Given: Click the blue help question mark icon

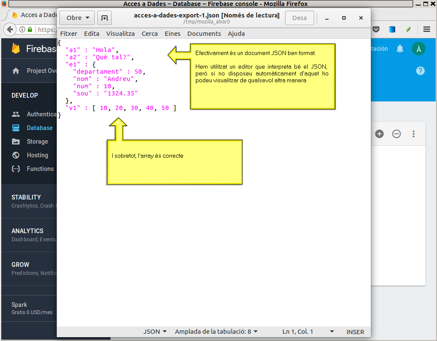Looking at the screenshot, I should (420, 71).
